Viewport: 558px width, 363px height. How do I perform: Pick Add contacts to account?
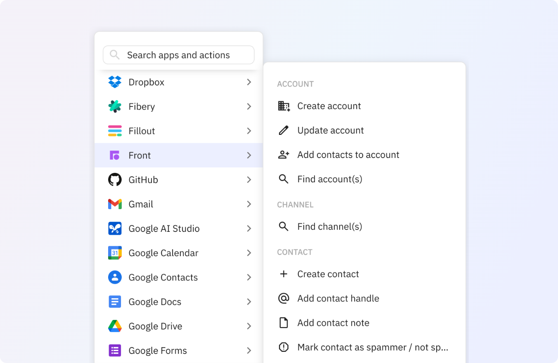(364, 155)
